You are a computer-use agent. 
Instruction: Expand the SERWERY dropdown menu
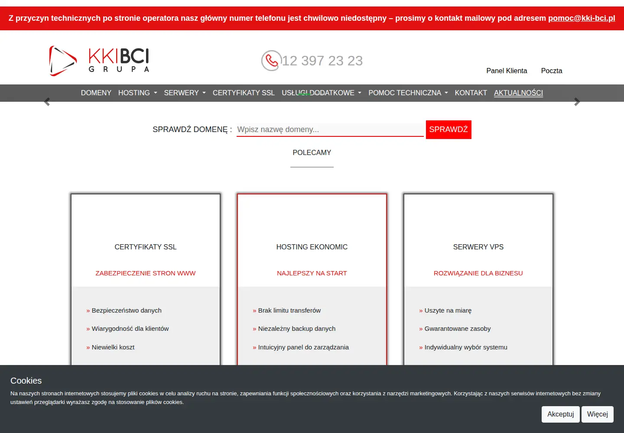(185, 93)
